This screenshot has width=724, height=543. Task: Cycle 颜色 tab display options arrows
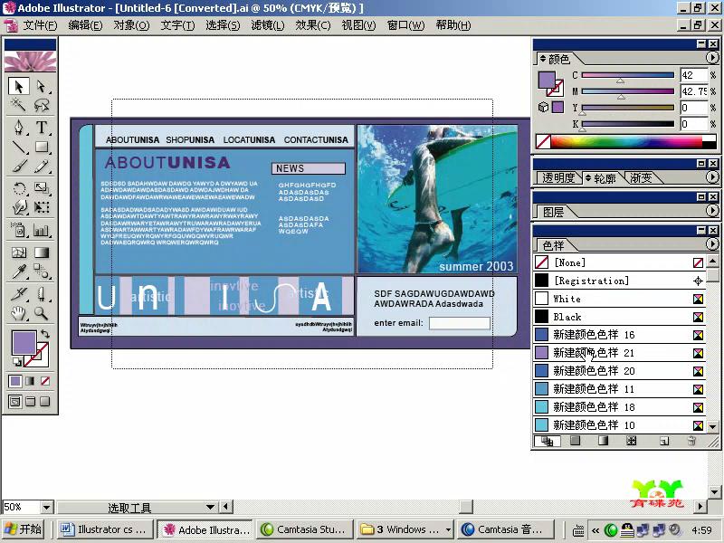pyautogui.click(x=543, y=59)
